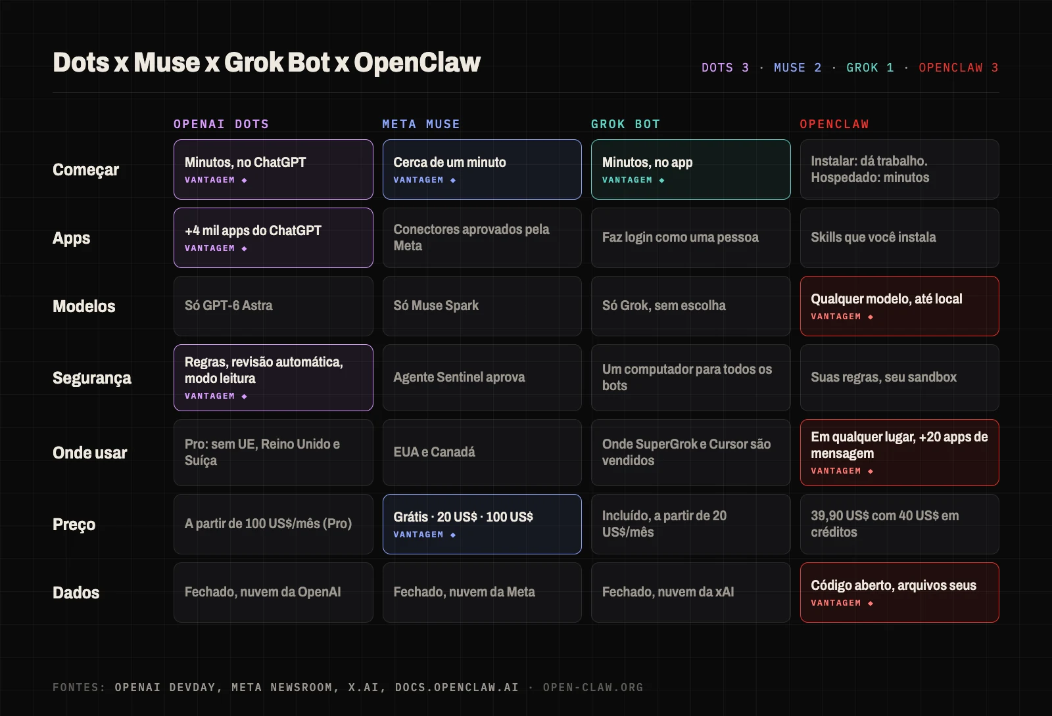Viewport: 1052px width, 716px height.
Task: Click Fechado, nuvem da OpenAI cell
Action: tap(274, 593)
